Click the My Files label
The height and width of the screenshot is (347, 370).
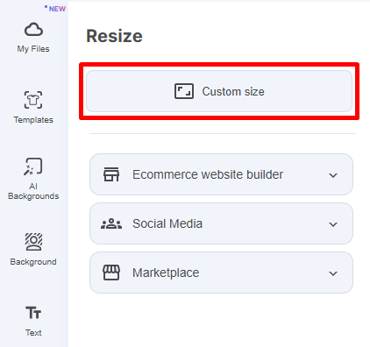(33, 49)
